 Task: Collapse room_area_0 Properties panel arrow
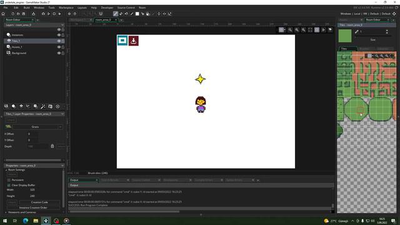[62, 166]
